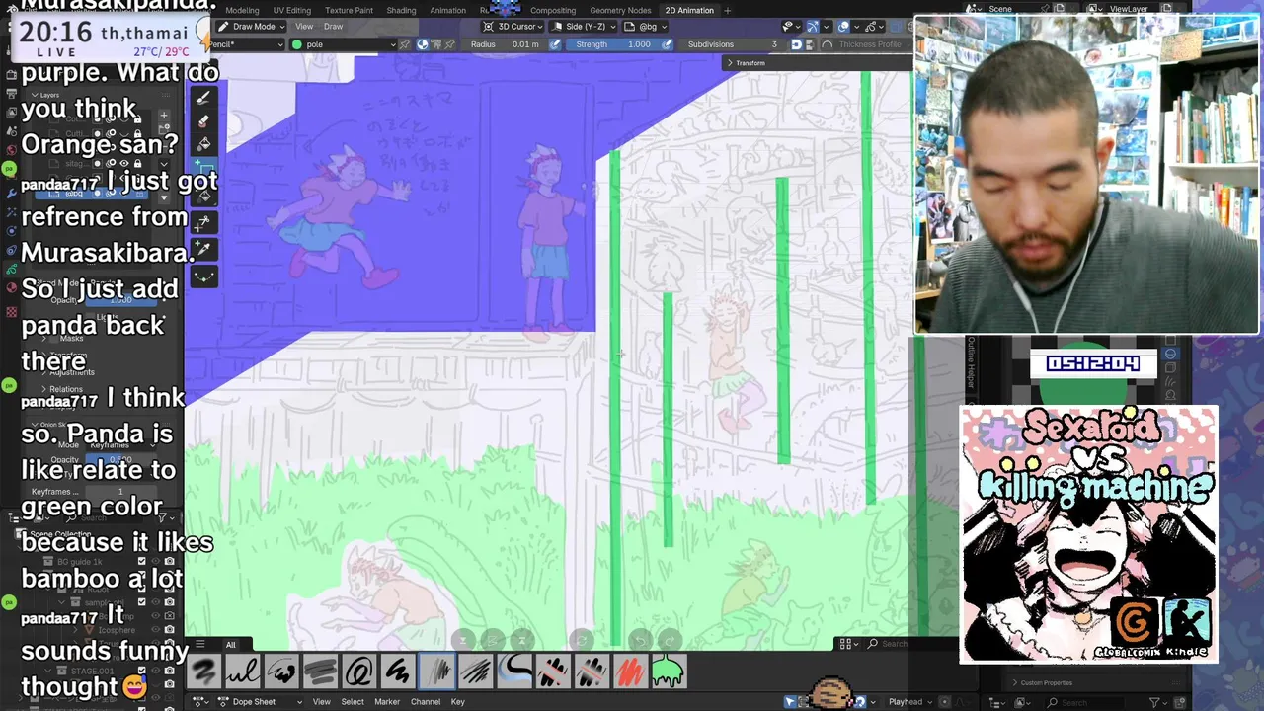Pick the flat marker stripes brush

(x=320, y=672)
